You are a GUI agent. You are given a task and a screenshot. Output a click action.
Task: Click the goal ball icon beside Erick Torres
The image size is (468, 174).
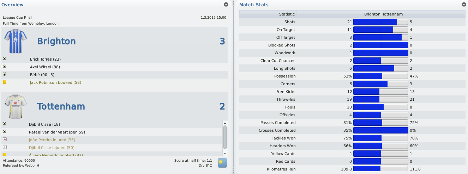tap(5, 59)
